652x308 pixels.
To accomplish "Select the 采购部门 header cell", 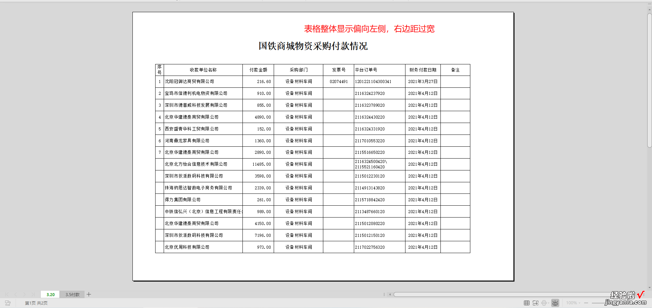I will click(298, 70).
